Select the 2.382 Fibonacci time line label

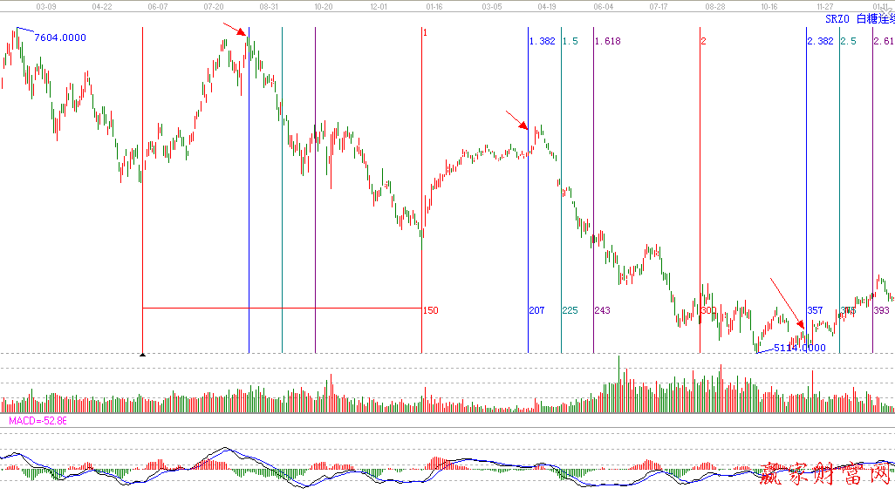[820, 41]
